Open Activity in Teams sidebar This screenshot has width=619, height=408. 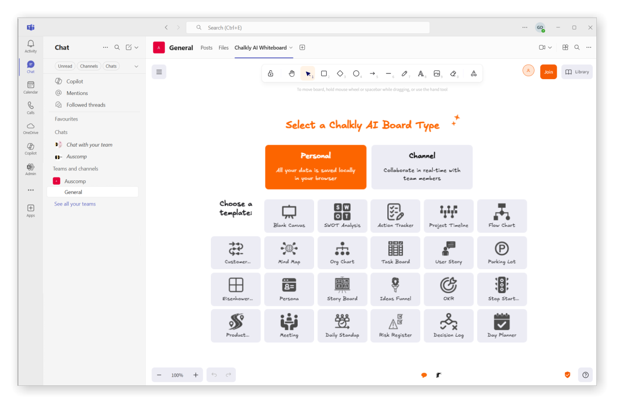pos(30,46)
